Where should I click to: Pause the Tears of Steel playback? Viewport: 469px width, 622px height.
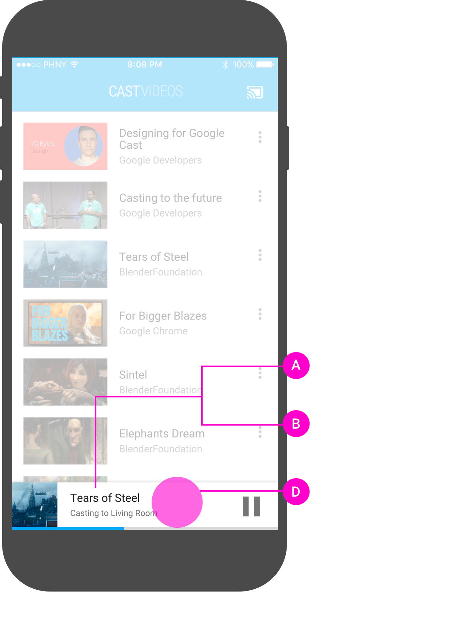tap(251, 506)
